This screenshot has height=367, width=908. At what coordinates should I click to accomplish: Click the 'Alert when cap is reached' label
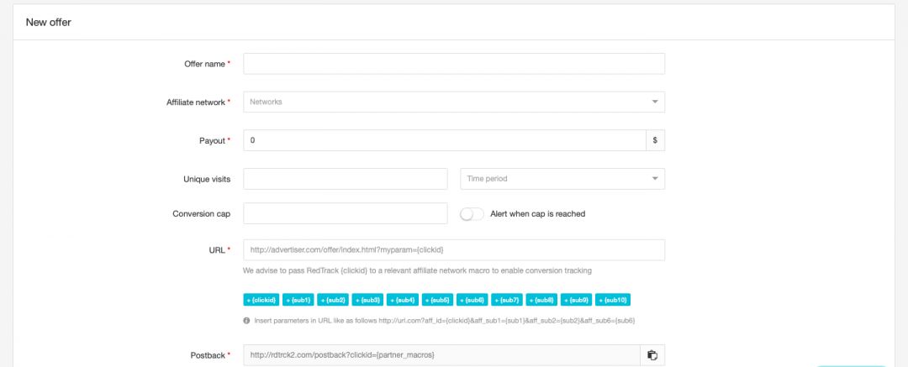click(538, 213)
